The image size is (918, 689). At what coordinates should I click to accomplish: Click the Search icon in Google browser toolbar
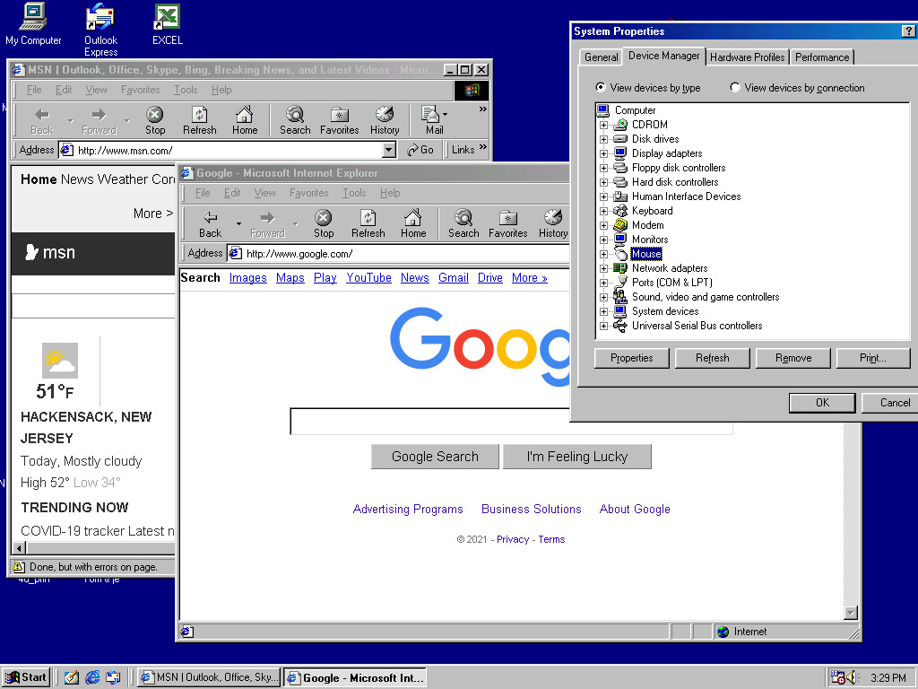[463, 218]
